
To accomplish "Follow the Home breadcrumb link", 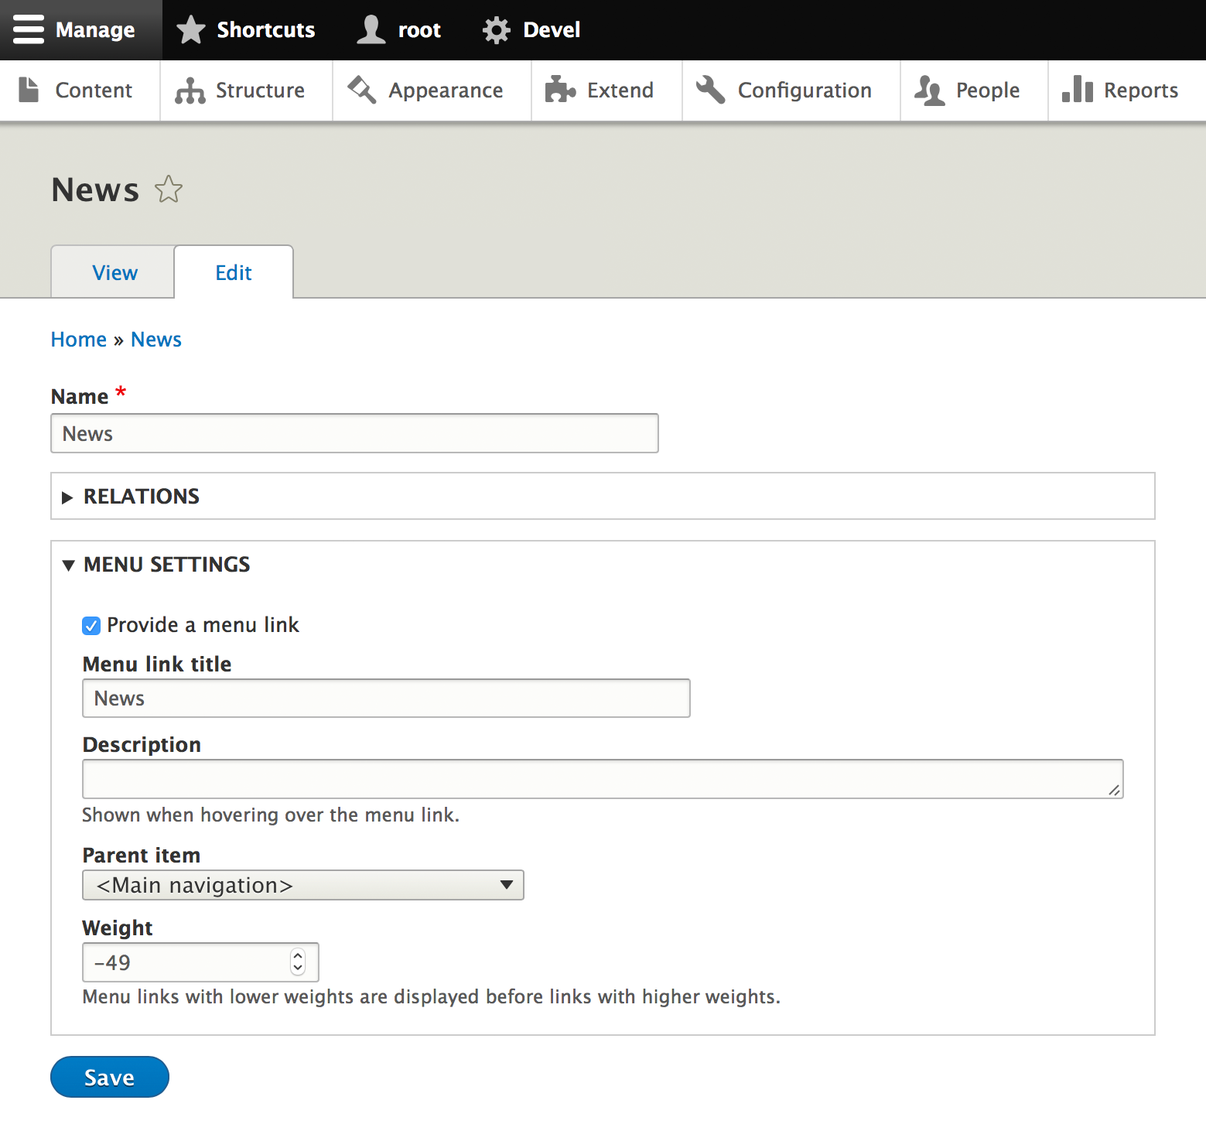I will coord(78,339).
